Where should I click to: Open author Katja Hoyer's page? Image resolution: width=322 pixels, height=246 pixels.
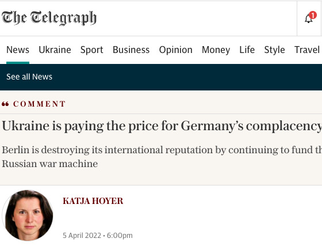coord(93,201)
